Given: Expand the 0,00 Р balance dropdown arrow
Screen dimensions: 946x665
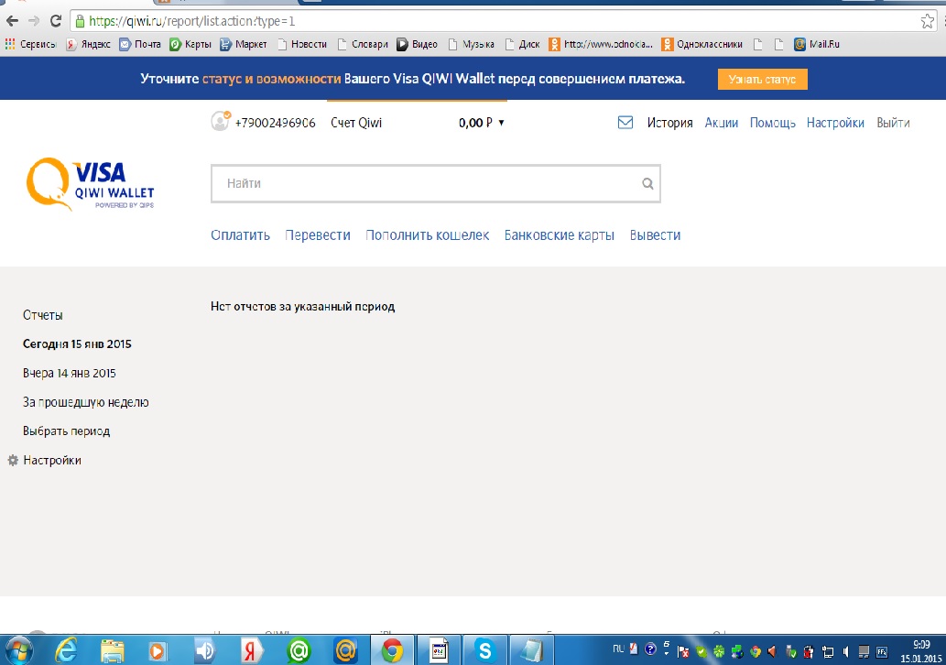Looking at the screenshot, I should (x=501, y=123).
